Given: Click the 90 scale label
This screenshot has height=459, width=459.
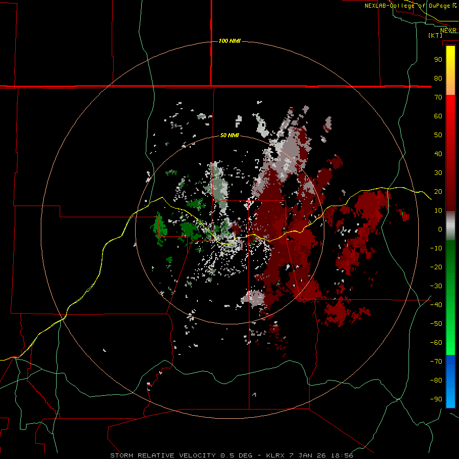Looking at the screenshot, I should coord(438,60).
